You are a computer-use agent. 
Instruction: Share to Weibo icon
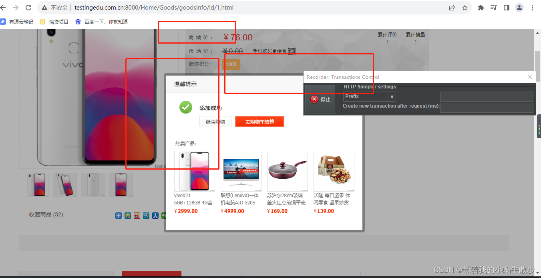click(137, 216)
